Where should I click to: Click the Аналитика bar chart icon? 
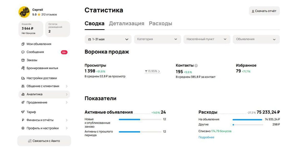click(x=23, y=94)
